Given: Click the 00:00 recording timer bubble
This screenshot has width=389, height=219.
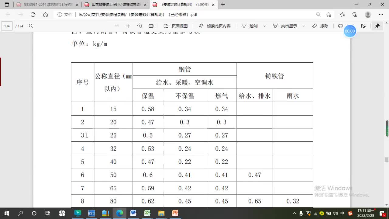Looking at the screenshot, I should pos(350,31).
